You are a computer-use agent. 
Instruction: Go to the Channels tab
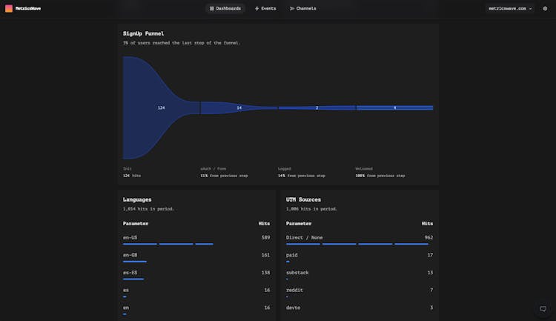tap(305, 8)
